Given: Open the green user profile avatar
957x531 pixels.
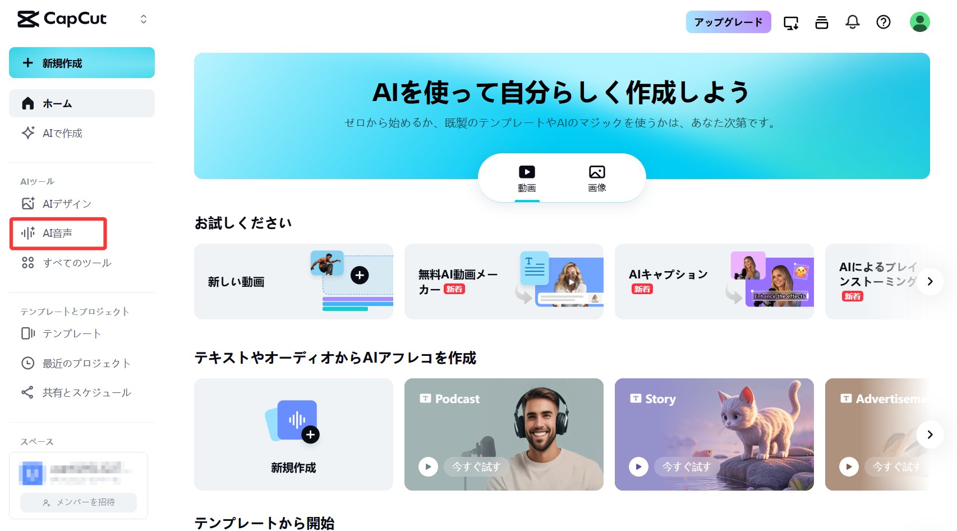Looking at the screenshot, I should pyautogui.click(x=919, y=22).
